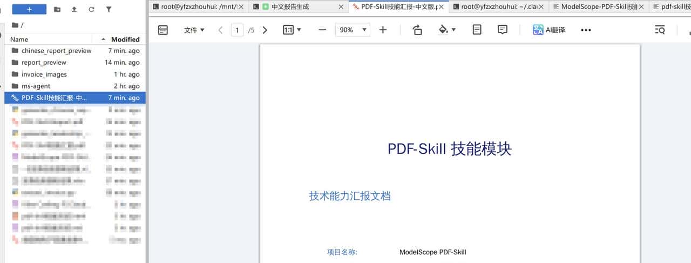Select the PDF-Skill技能汇报 file row

tap(76, 98)
